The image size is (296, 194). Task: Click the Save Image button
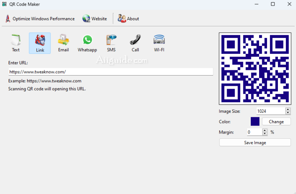(x=255, y=142)
